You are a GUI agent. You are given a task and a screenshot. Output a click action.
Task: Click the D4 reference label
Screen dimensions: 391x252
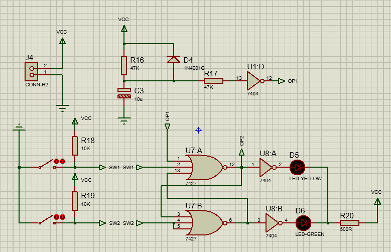188,60
